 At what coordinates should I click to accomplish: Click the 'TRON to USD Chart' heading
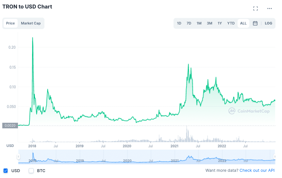pyautogui.click(x=27, y=7)
